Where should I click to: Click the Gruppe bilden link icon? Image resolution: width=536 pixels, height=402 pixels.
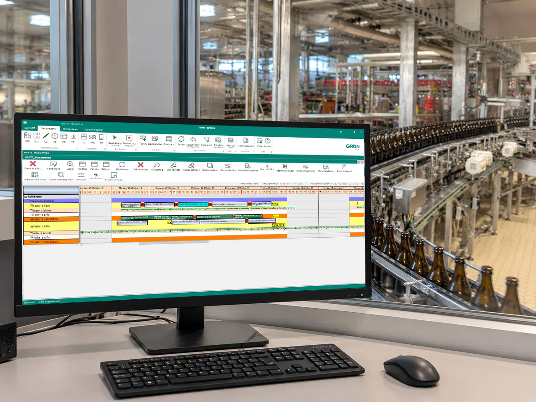(173, 165)
